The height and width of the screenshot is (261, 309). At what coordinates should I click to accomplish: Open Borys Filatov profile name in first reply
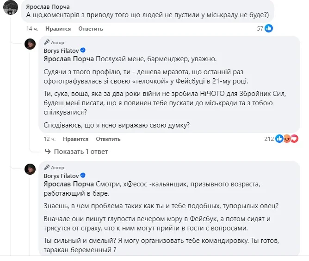click(x=62, y=50)
